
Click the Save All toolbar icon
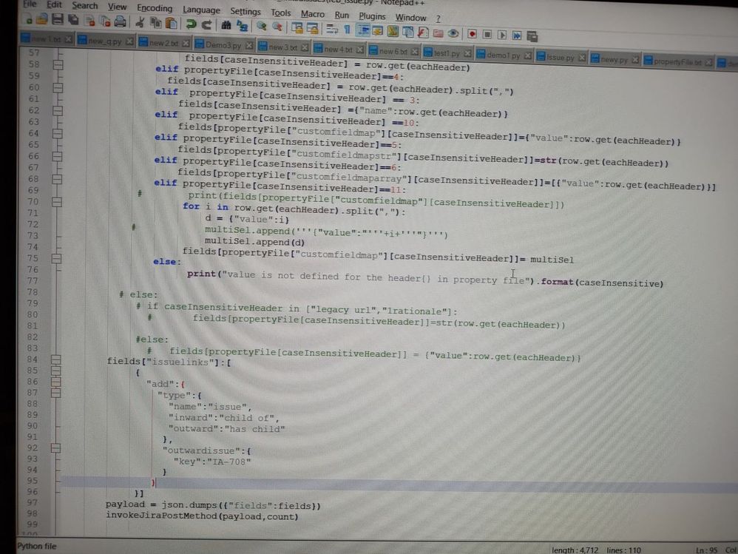pos(73,20)
